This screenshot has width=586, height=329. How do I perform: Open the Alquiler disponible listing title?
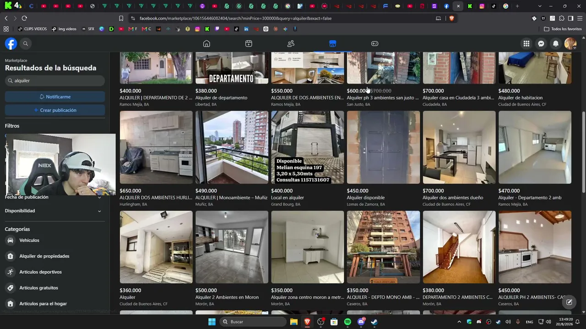(x=366, y=198)
